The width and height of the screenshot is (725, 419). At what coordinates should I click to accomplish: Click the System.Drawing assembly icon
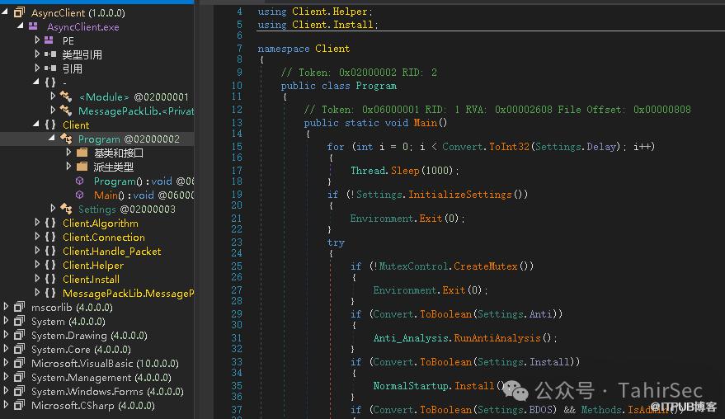tap(20, 336)
